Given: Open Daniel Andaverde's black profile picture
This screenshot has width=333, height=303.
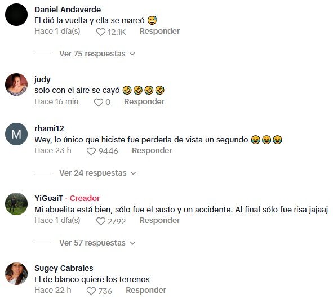Looking at the screenshot, I should 16,15.
